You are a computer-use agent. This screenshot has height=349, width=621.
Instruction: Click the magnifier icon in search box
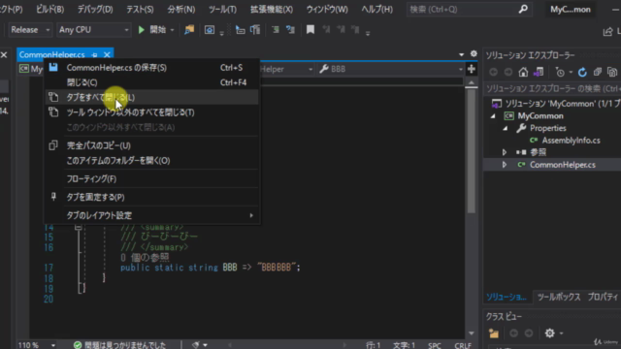point(523,9)
